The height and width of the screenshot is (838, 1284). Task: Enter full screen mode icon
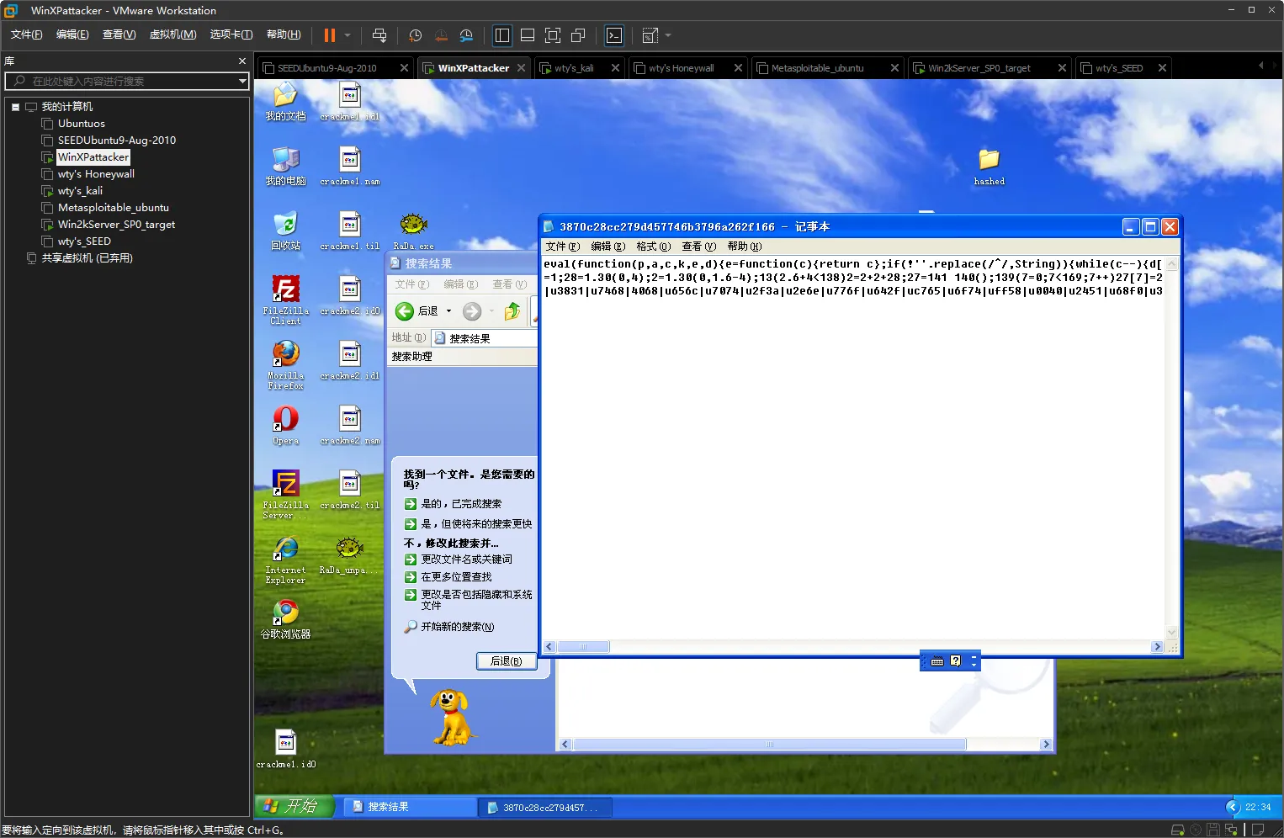553,35
